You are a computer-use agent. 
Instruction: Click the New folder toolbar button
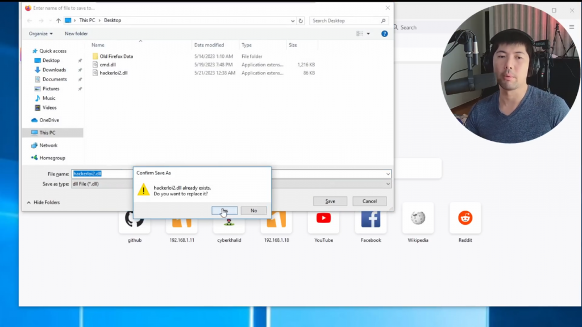tap(76, 33)
